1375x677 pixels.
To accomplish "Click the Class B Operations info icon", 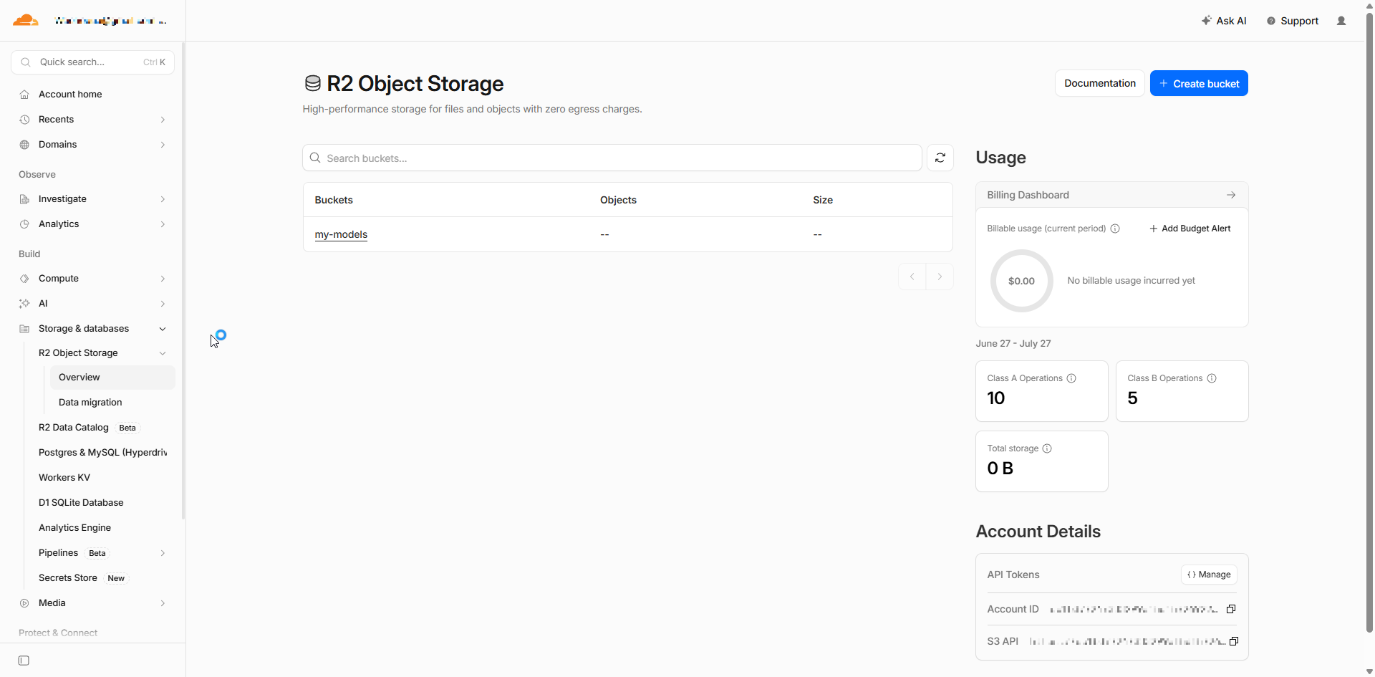I will pos(1212,378).
